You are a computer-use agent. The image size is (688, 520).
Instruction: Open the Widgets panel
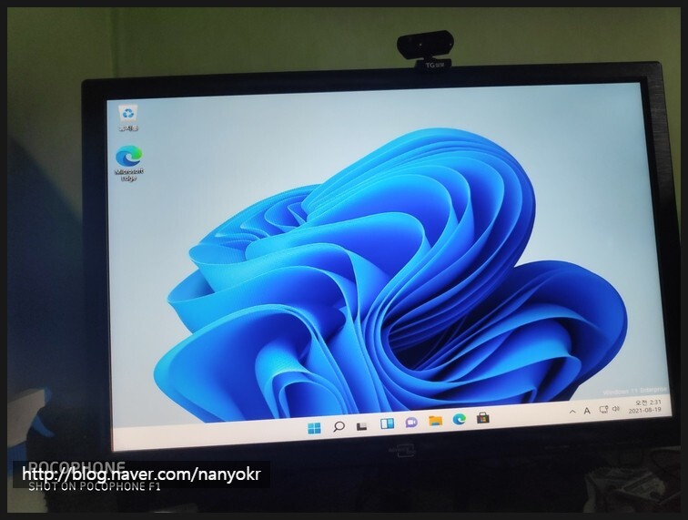coord(387,423)
